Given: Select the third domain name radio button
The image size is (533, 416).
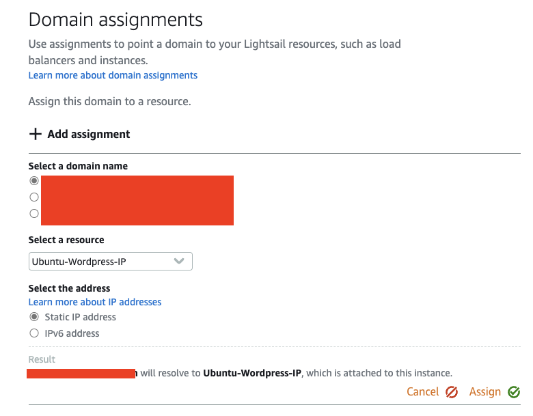Looking at the screenshot, I should point(34,213).
